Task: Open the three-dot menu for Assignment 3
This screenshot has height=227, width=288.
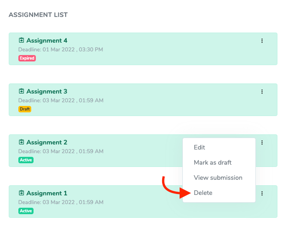Action: (262, 92)
